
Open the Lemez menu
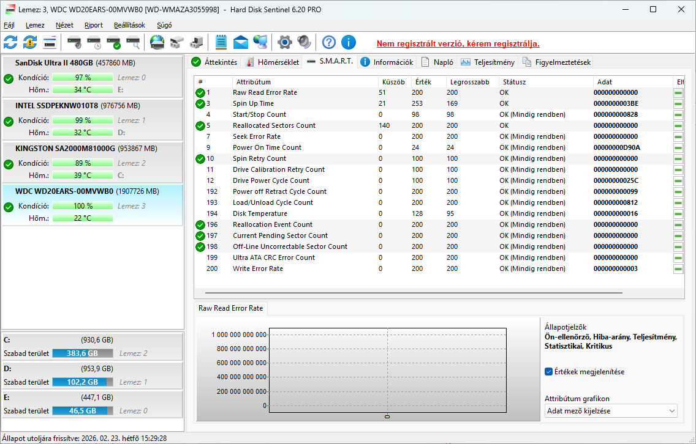(x=35, y=25)
